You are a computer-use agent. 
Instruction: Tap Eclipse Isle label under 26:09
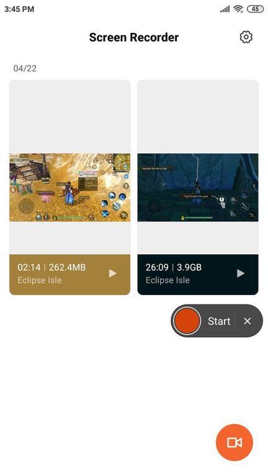click(167, 280)
